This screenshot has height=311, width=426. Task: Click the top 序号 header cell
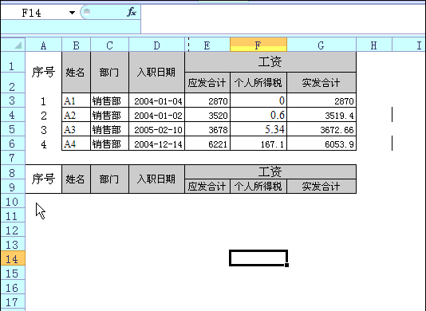click(x=43, y=73)
